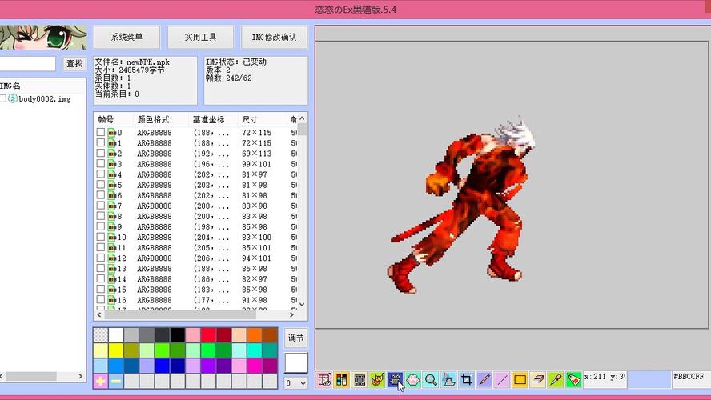
Task: Remove a palette color with minus icon
Action: (x=116, y=382)
